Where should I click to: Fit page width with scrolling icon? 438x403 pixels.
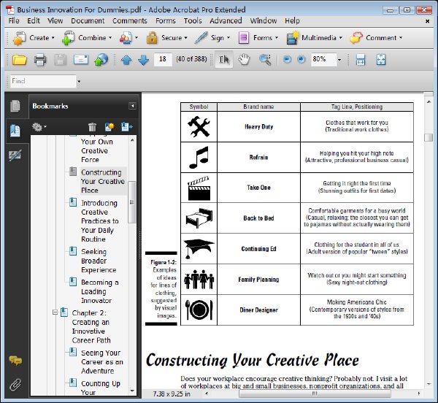coord(361,59)
